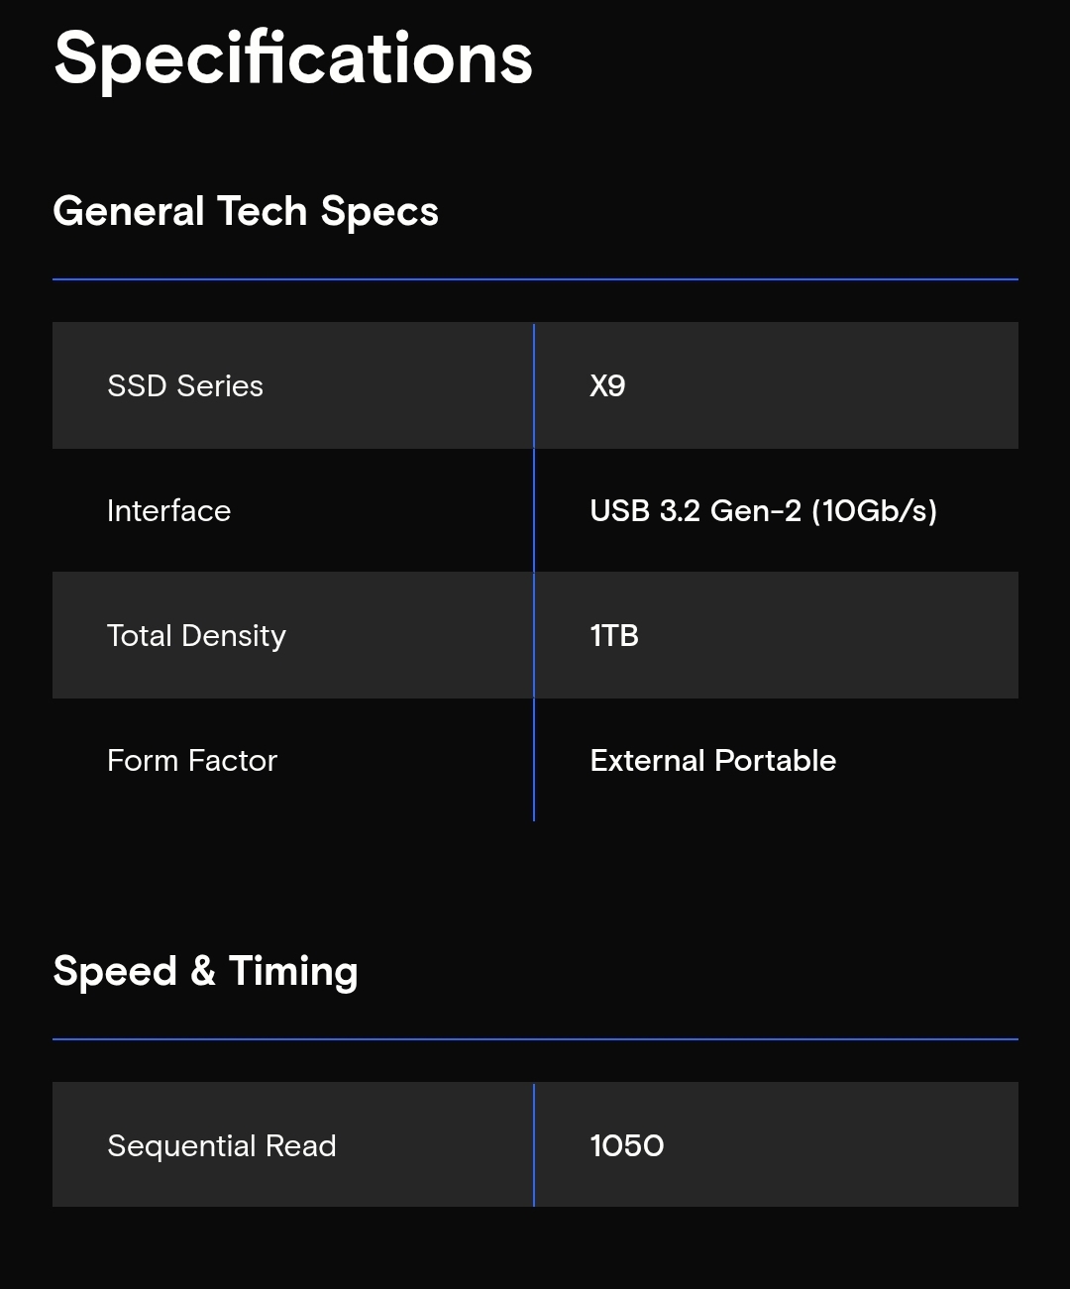Click the 1TB density value
Image resolution: width=1070 pixels, height=1289 pixels.
click(x=614, y=636)
